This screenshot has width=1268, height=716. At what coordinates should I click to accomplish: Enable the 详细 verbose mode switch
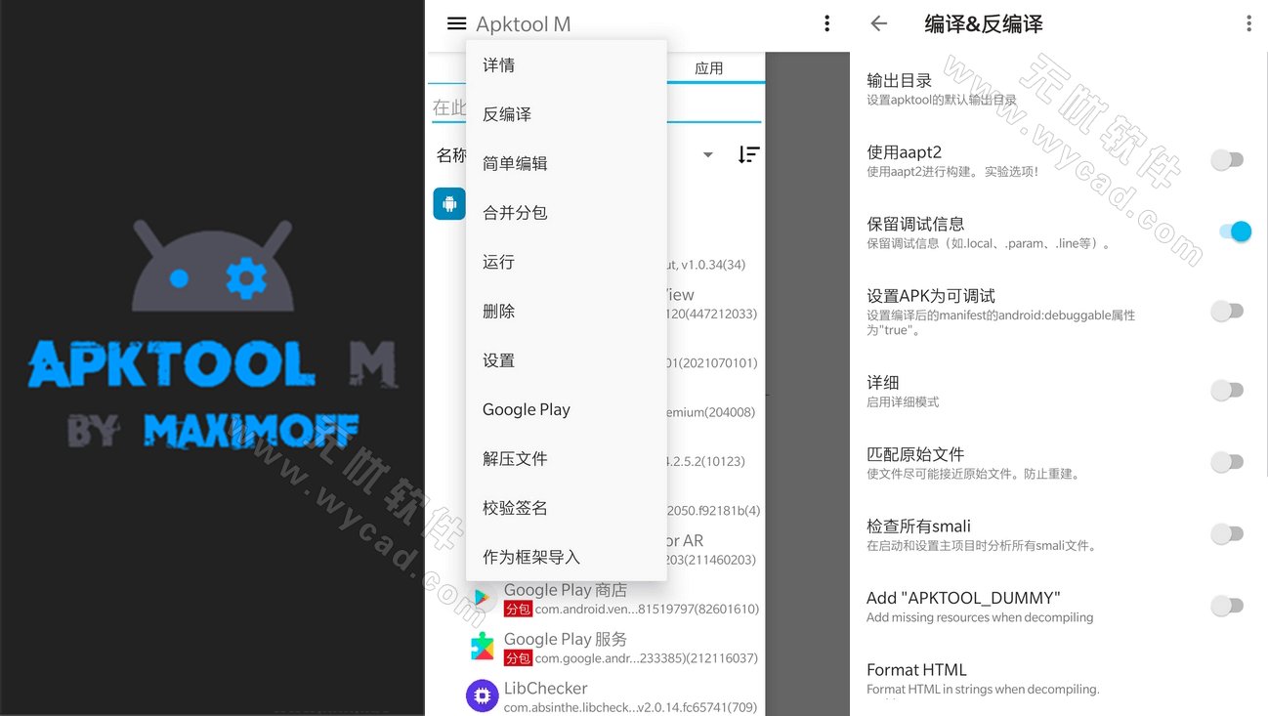point(1227,391)
